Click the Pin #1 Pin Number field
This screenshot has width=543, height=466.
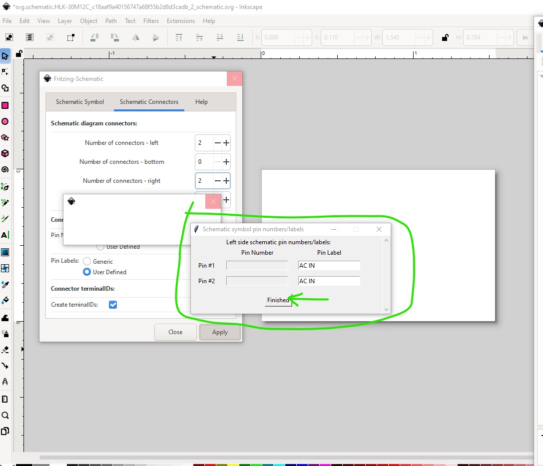[257, 266]
